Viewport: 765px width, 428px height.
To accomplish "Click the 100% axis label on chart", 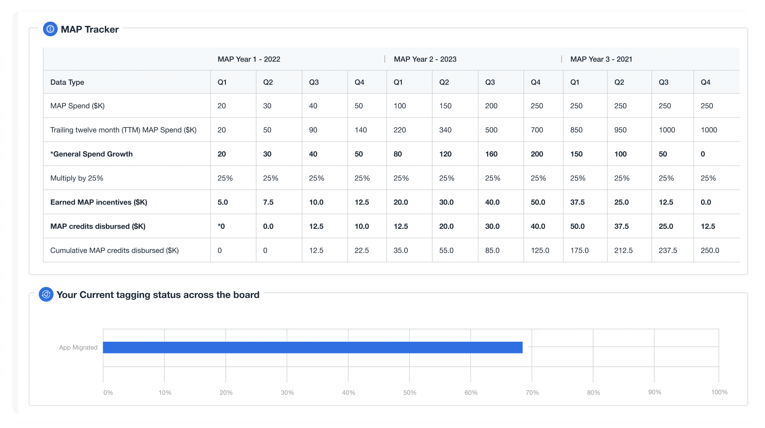I will tap(719, 392).
